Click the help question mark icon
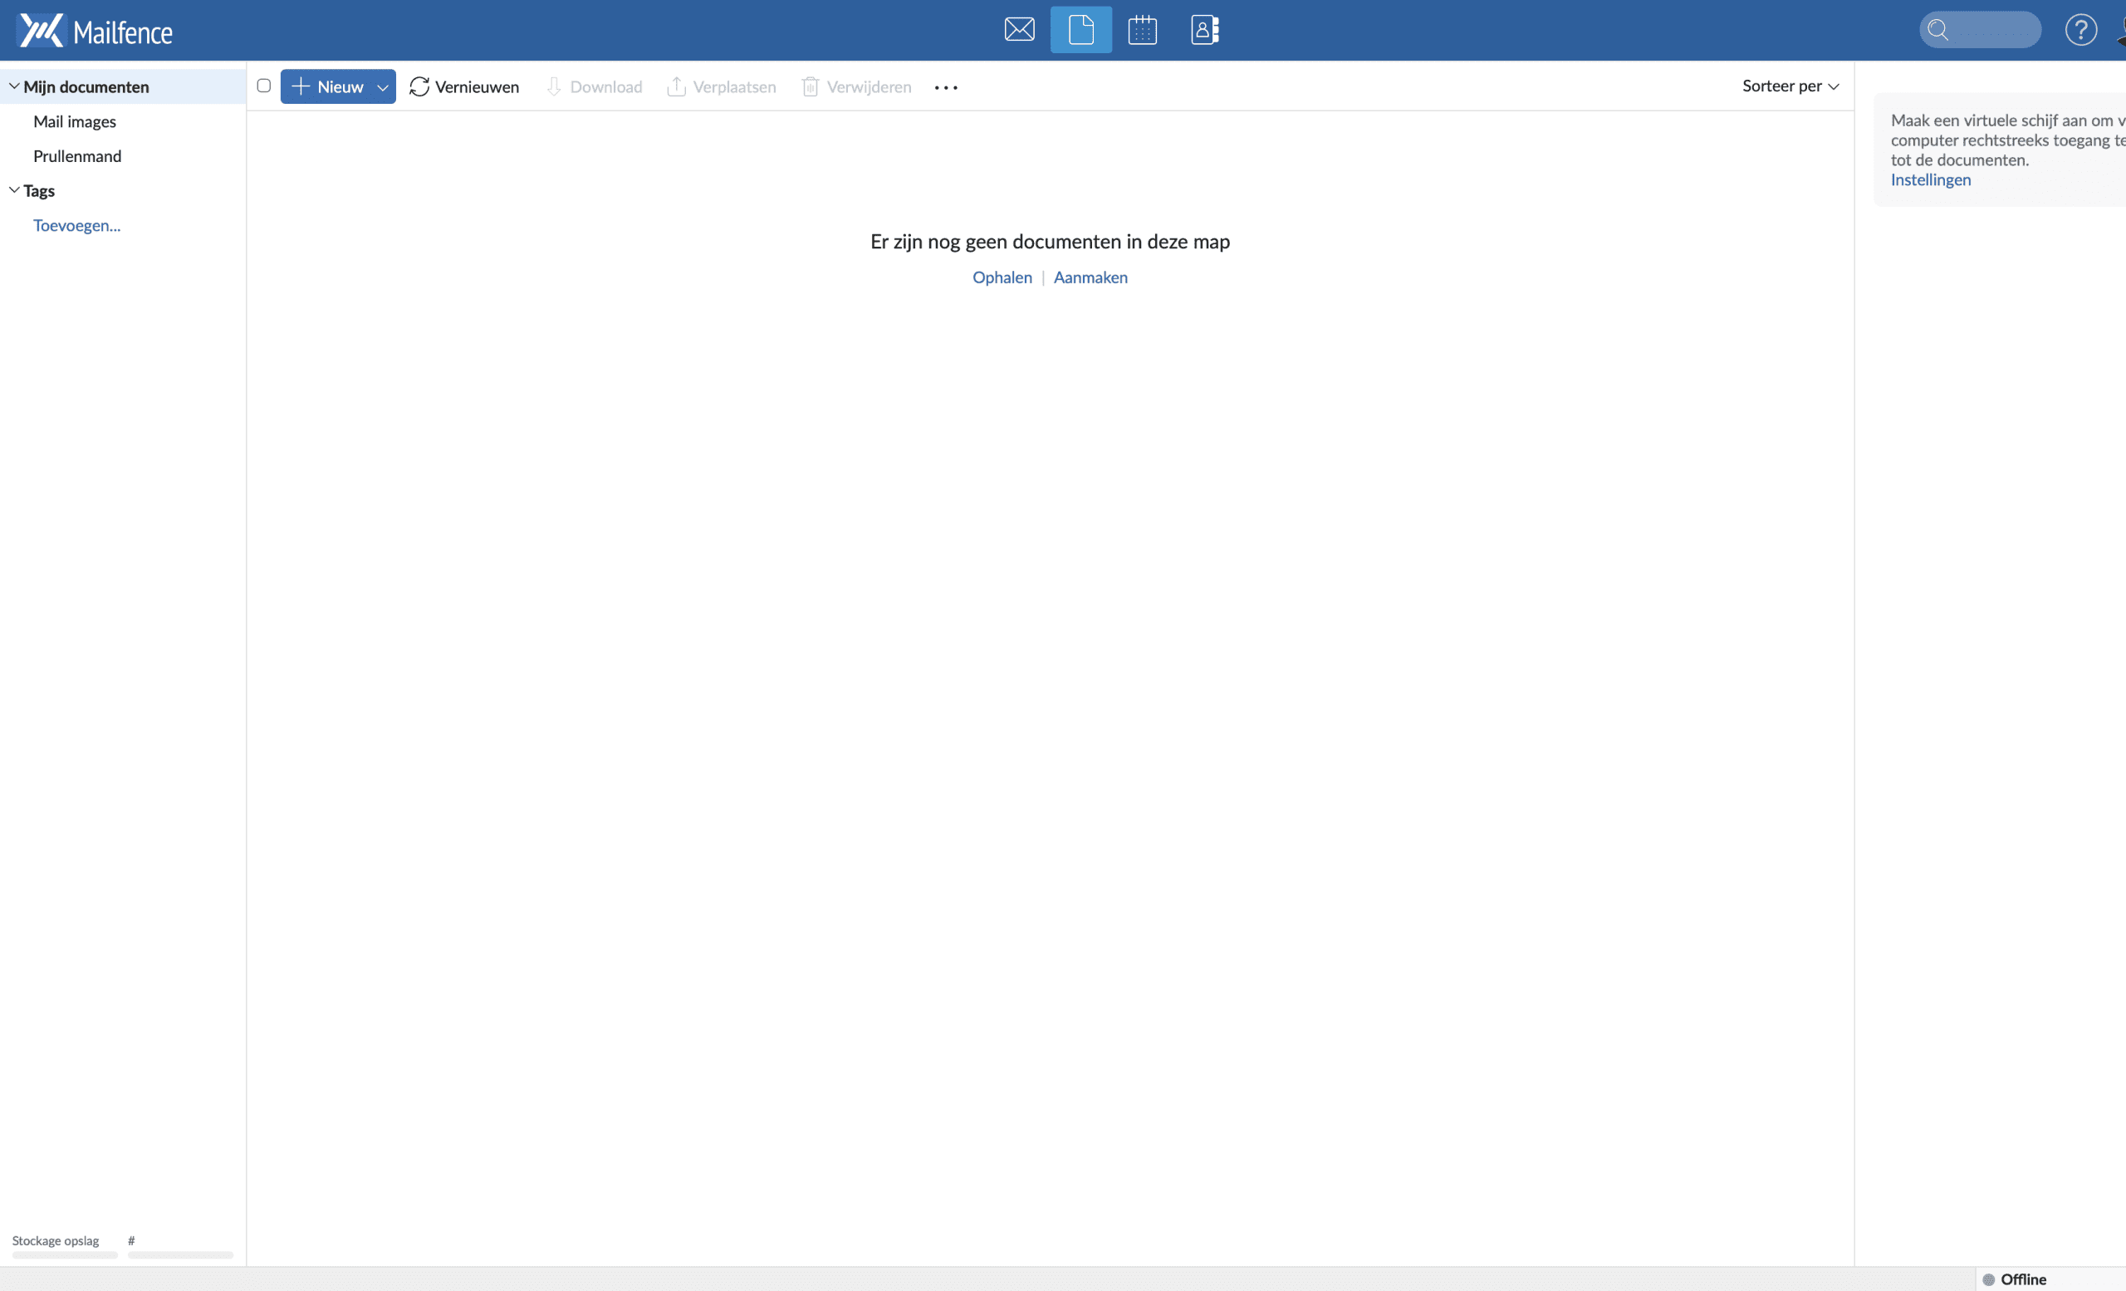The width and height of the screenshot is (2126, 1291). (x=2081, y=29)
